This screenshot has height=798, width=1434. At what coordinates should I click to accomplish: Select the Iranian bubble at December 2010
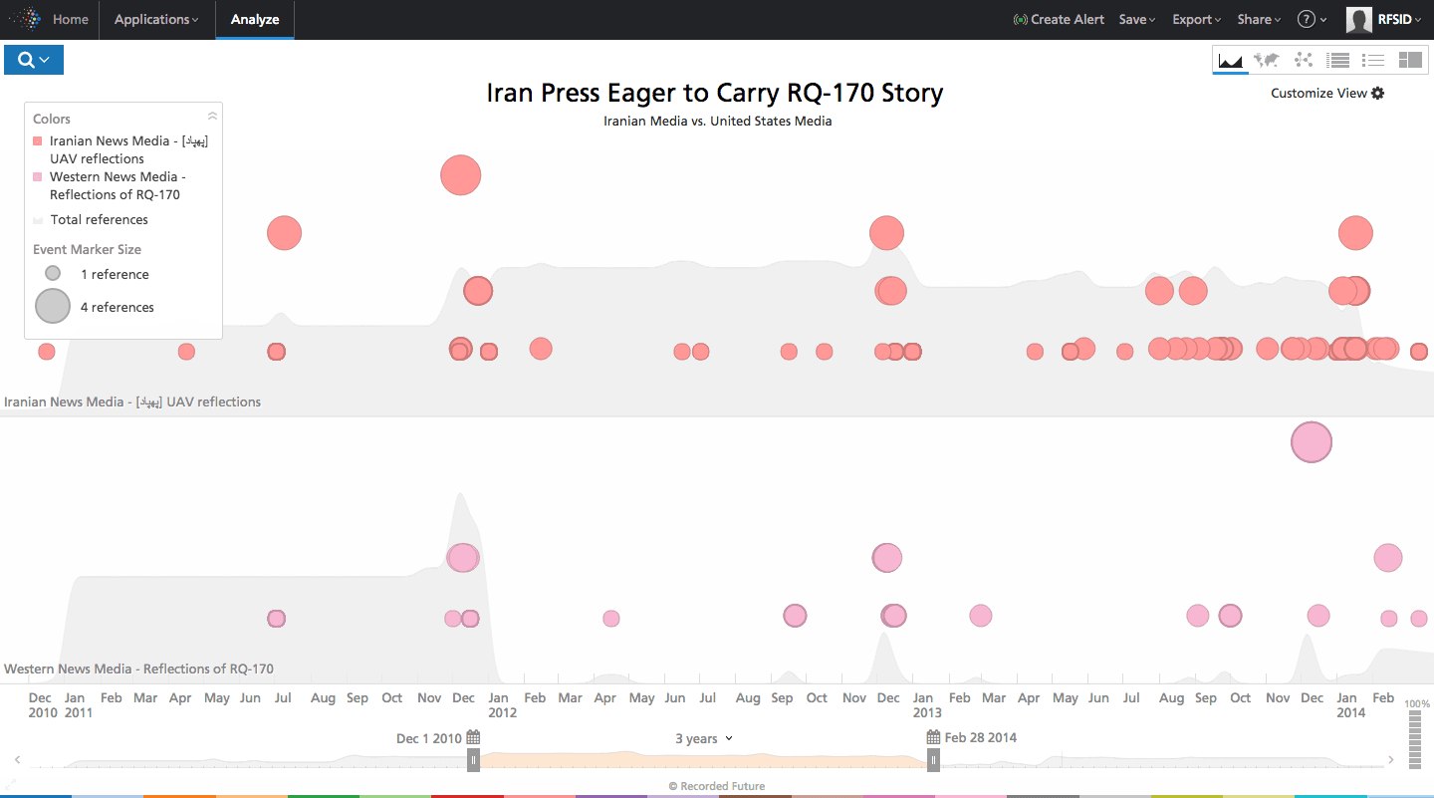point(47,352)
